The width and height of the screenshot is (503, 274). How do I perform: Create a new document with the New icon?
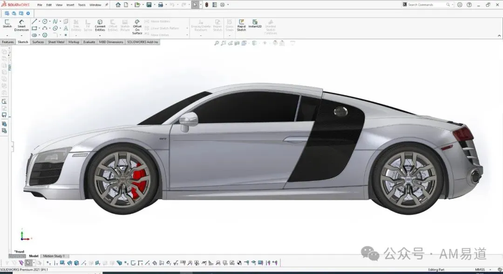pos(126,5)
